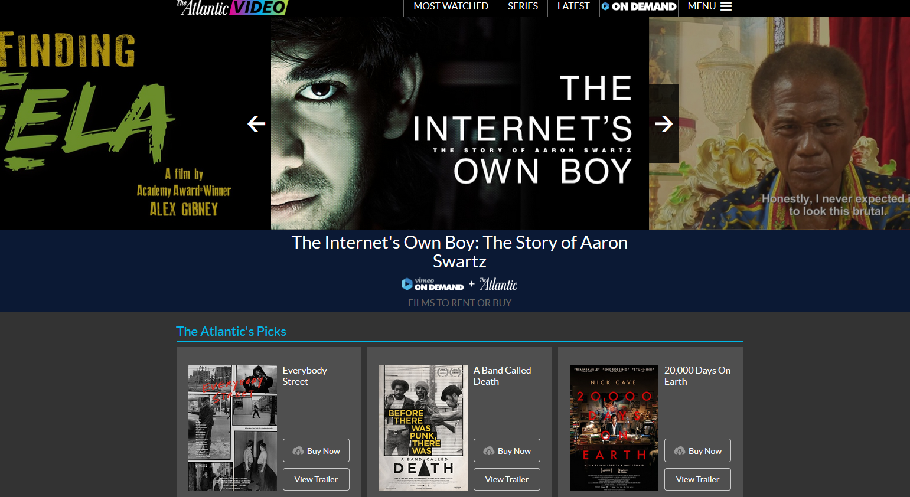The height and width of the screenshot is (497, 910).
Task: Open On Demand in navigation bar
Action: 639,6
